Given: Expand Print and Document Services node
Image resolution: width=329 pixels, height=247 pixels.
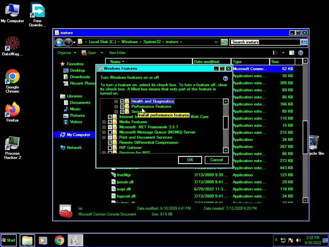Looking at the screenshot, I should 104,137.
